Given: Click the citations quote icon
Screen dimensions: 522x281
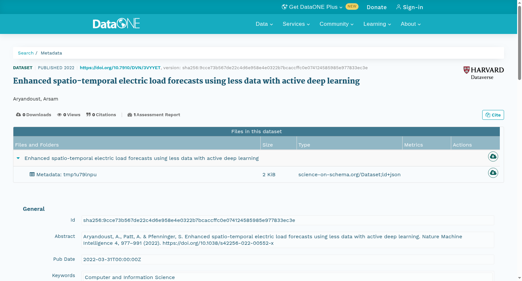Looking at the screenshot, I should tap(88, 115).
